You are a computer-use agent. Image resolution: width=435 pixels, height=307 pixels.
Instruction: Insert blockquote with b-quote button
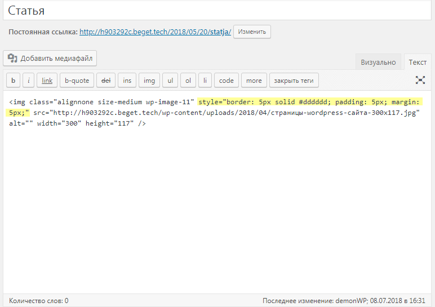coord(77,81)
